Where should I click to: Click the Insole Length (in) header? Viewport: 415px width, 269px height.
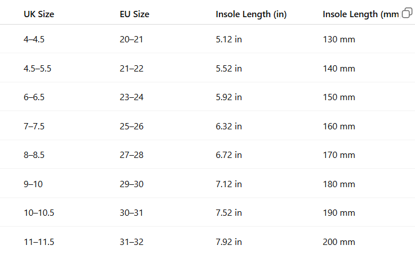click(251, 14)
